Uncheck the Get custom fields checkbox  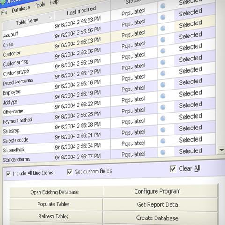click(x=70, y=172)
